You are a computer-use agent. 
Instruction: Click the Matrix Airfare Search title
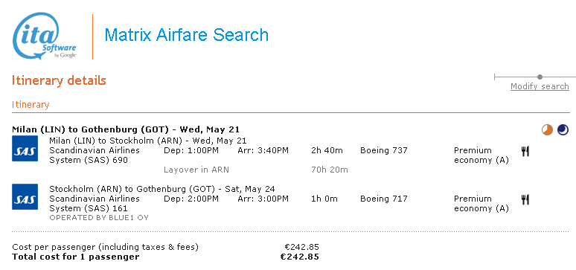tap(187, 35)
